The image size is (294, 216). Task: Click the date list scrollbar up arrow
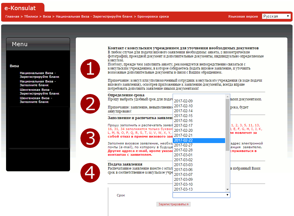click(x=227, y=96)
